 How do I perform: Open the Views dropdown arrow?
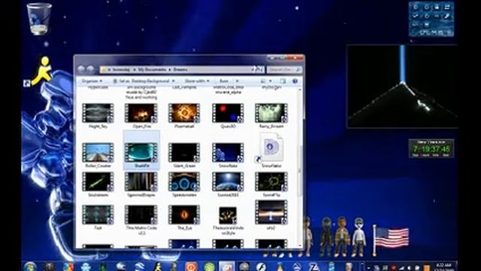pos(271,81)
